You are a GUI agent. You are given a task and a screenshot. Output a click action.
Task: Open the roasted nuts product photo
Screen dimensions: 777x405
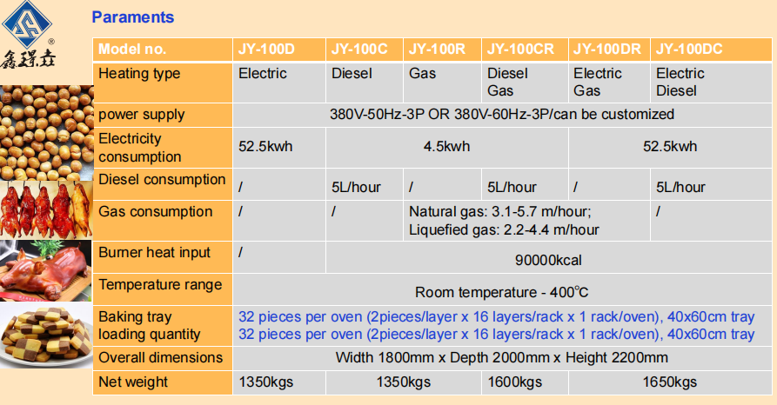point(46,130)
